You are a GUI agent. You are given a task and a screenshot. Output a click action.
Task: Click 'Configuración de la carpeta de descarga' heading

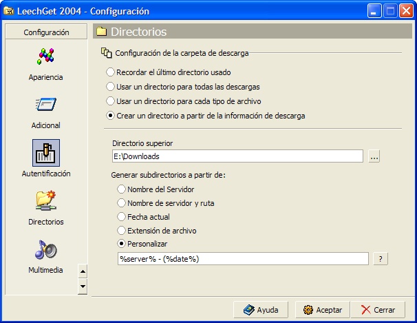click(182, 53)
